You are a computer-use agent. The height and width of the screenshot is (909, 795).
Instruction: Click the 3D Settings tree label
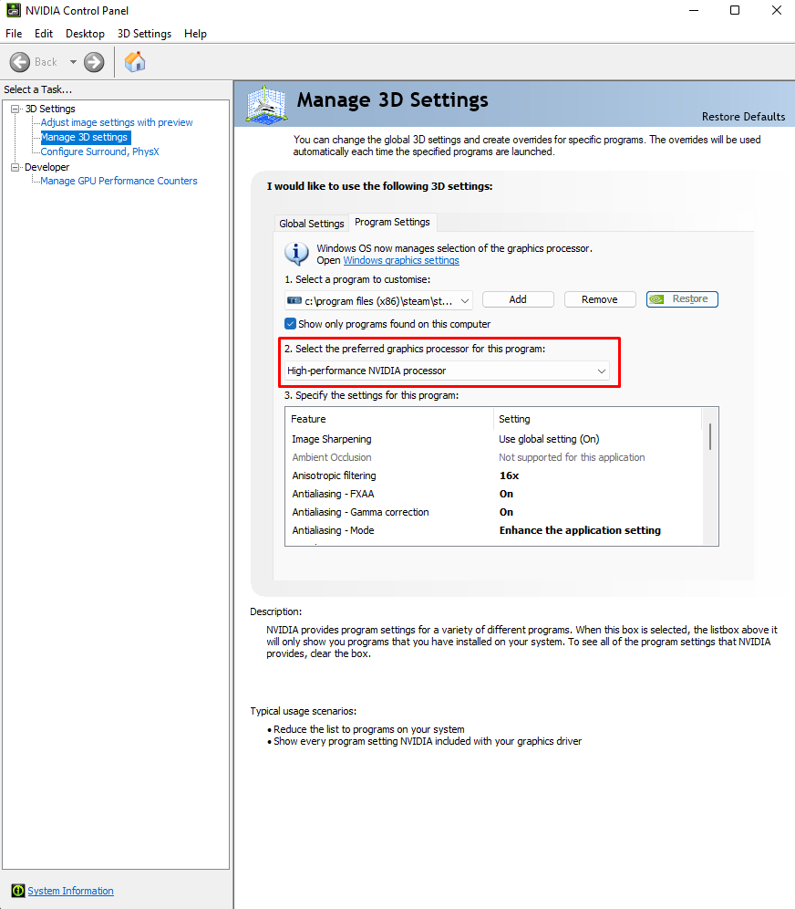click(50, 109)
